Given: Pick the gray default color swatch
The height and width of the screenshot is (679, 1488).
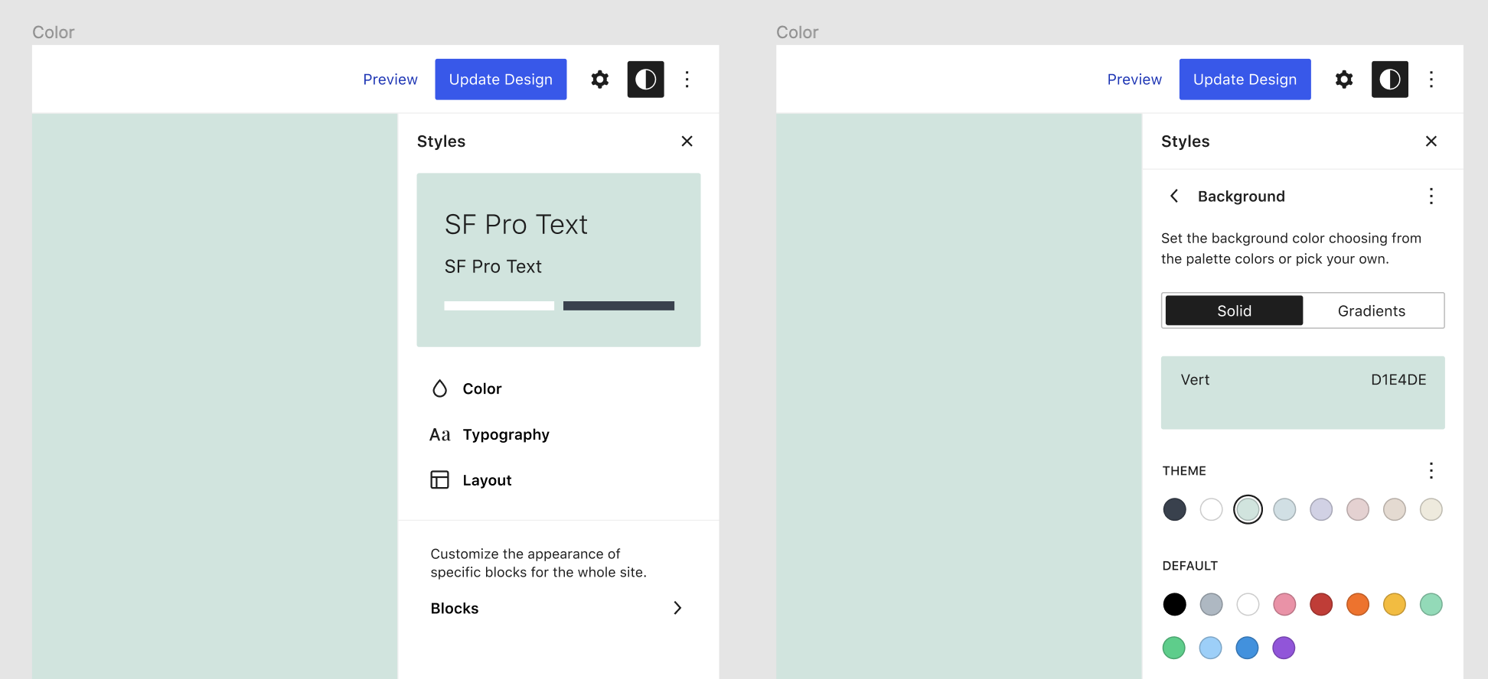Looking at the screenshot, I should [1211, 604].
